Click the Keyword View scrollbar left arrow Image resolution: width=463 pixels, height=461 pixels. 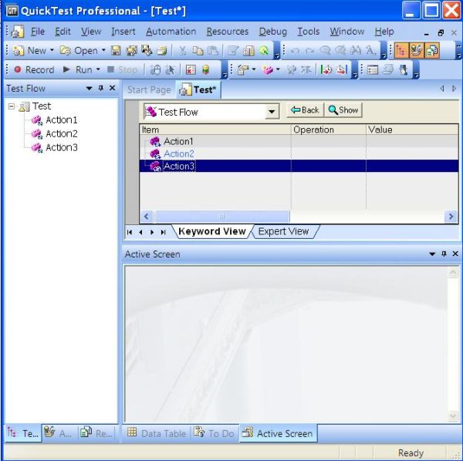point(147,217)
